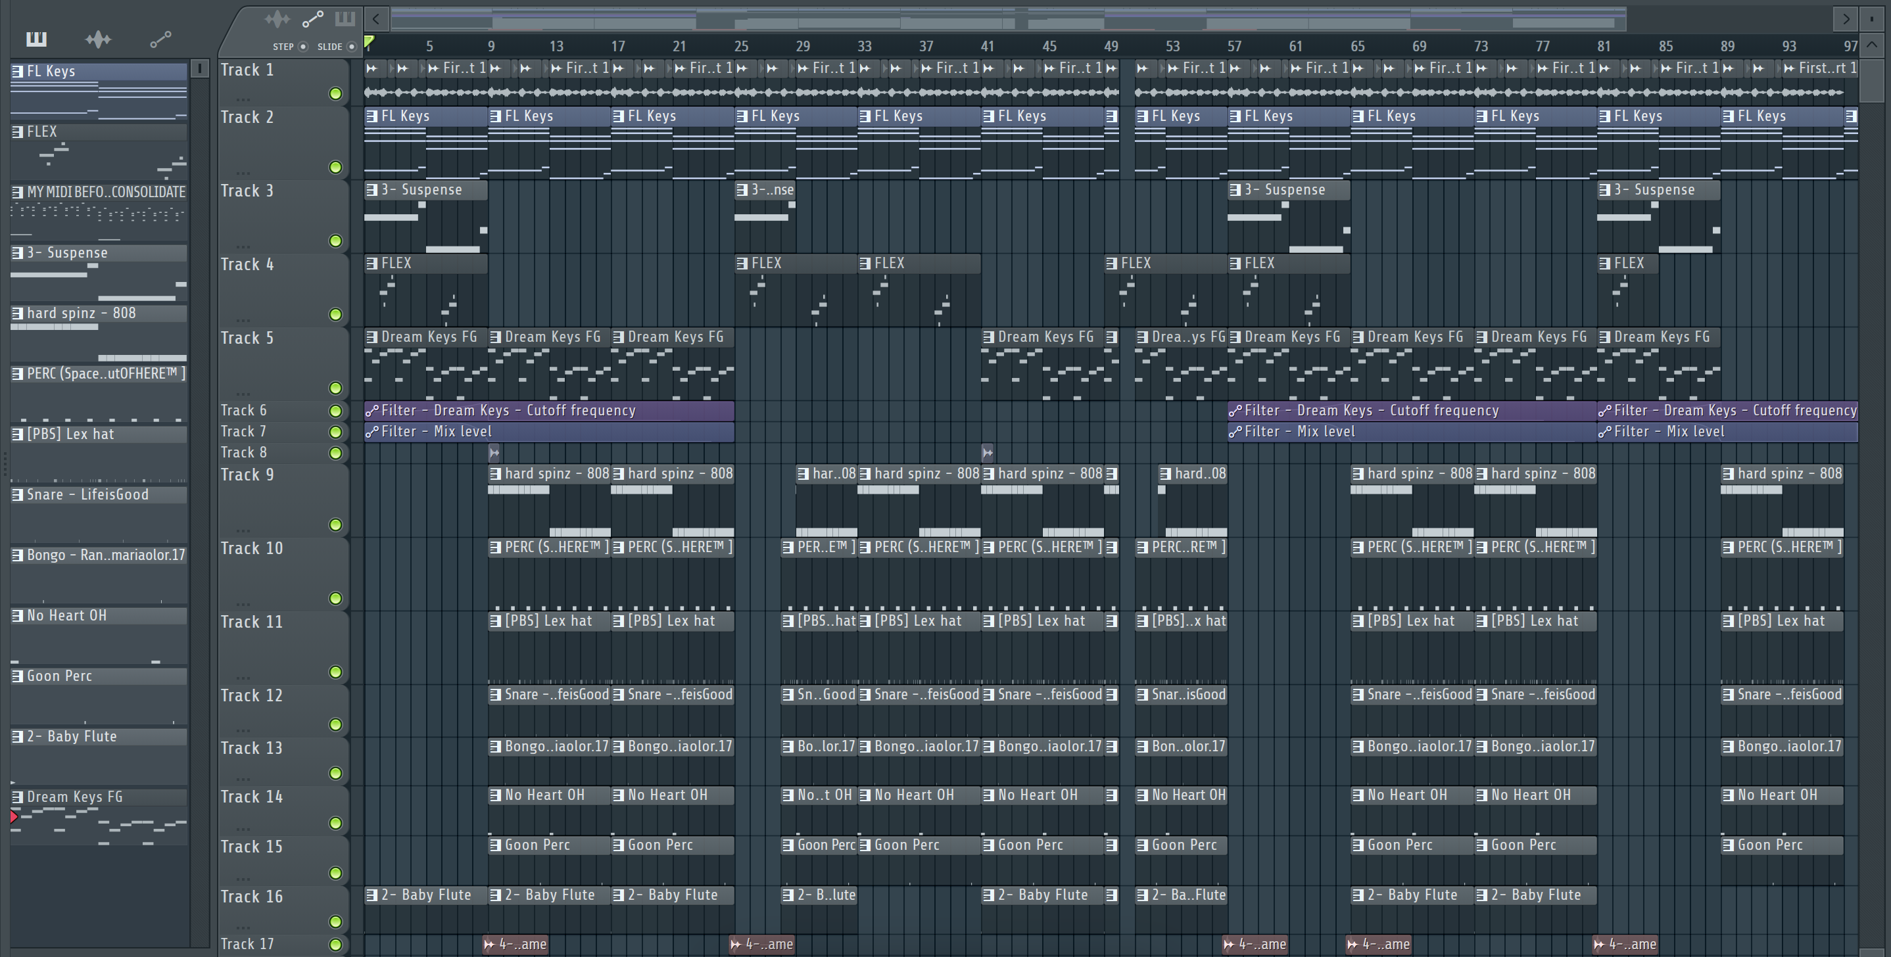
Task: Click the horizontal playlist scrollbar thumb
Action: click(x=1008, y=18)
